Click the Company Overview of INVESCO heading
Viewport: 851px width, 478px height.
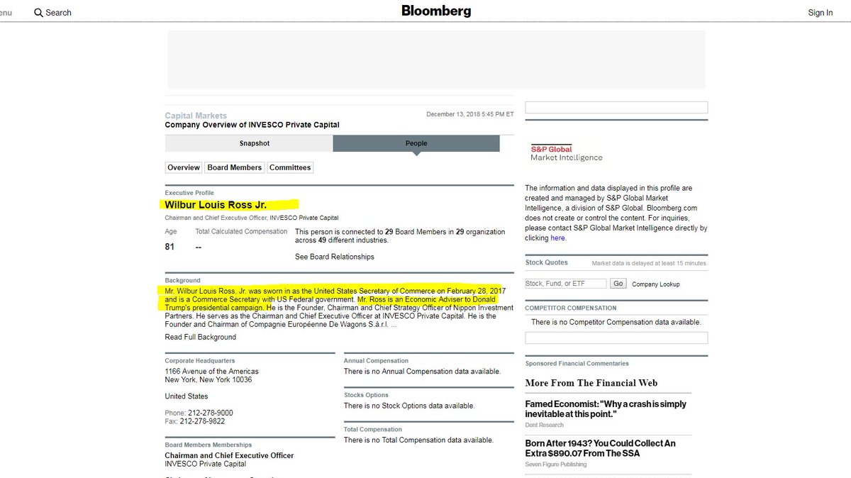point(252,125)
